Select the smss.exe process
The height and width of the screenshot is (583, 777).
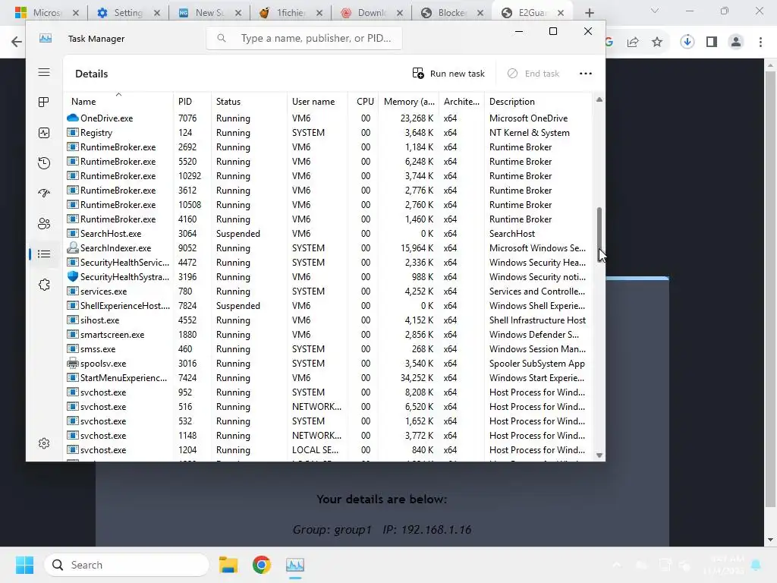click(x=329, y=348)
